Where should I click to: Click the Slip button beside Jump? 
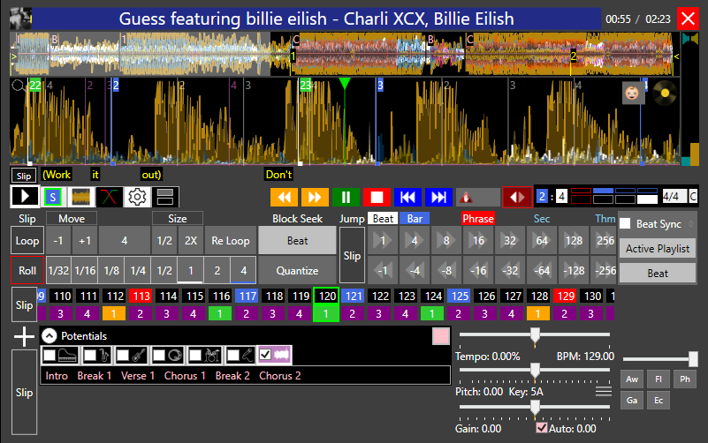click(352, 256)
